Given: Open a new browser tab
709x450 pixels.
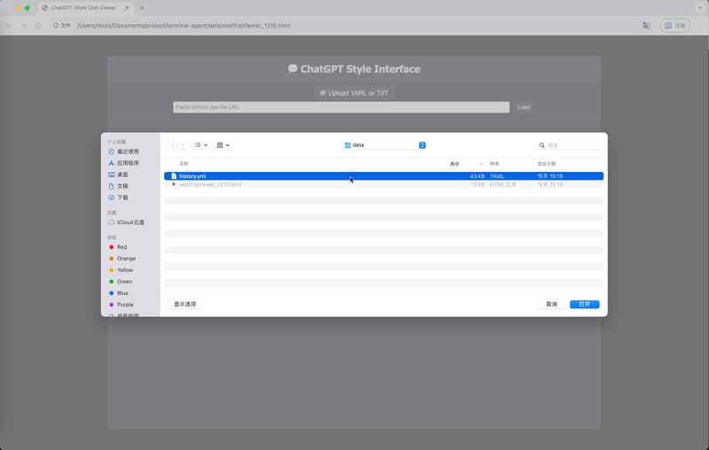Looking at the screenshot, I should (x=142, y=8).
